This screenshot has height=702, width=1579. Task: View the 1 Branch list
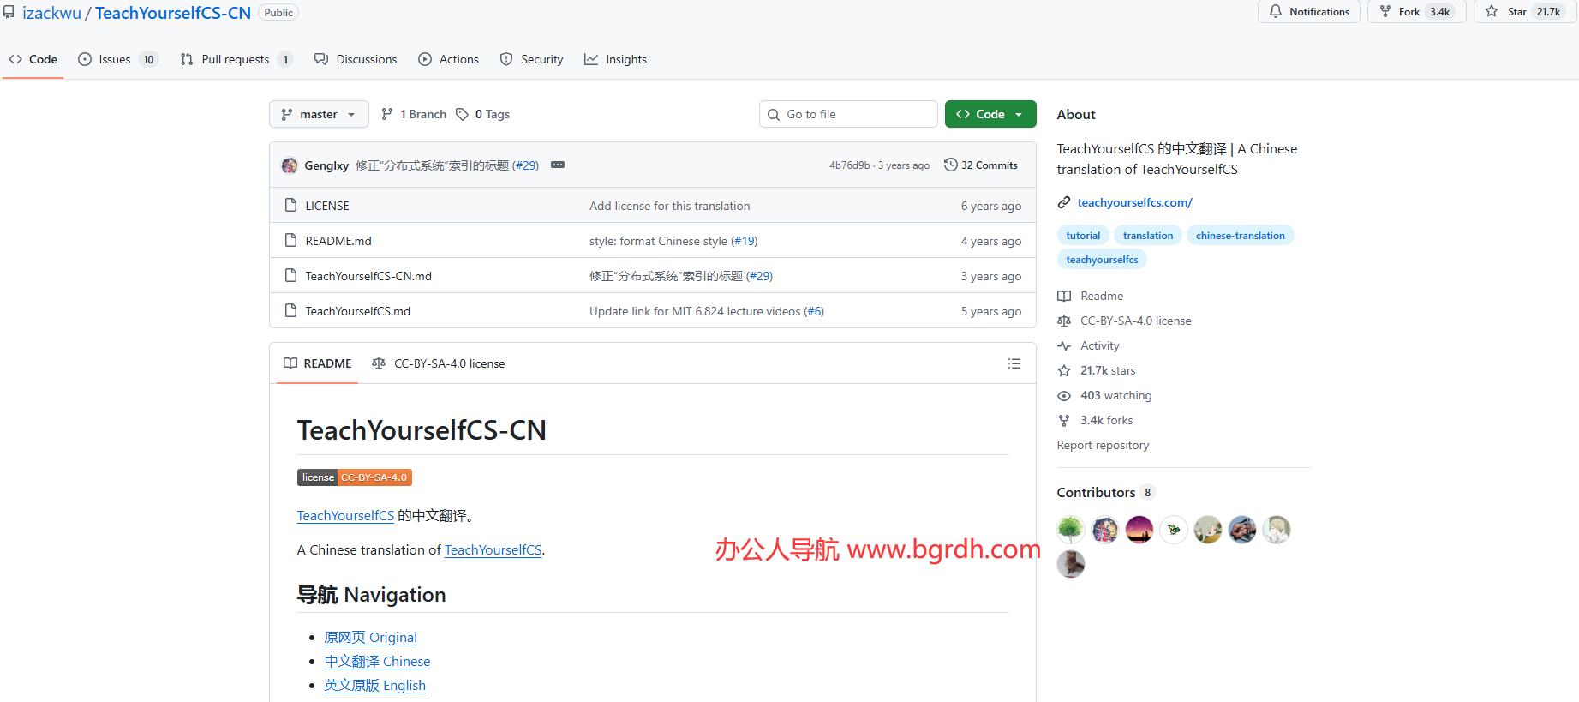pos(414,114)
